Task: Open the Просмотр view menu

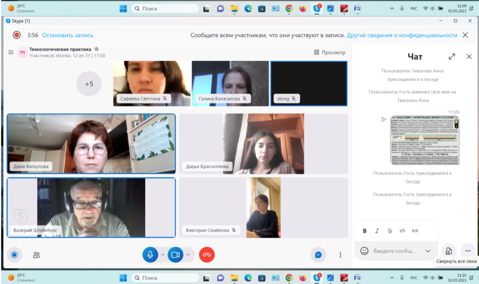Action: (330, 52)
